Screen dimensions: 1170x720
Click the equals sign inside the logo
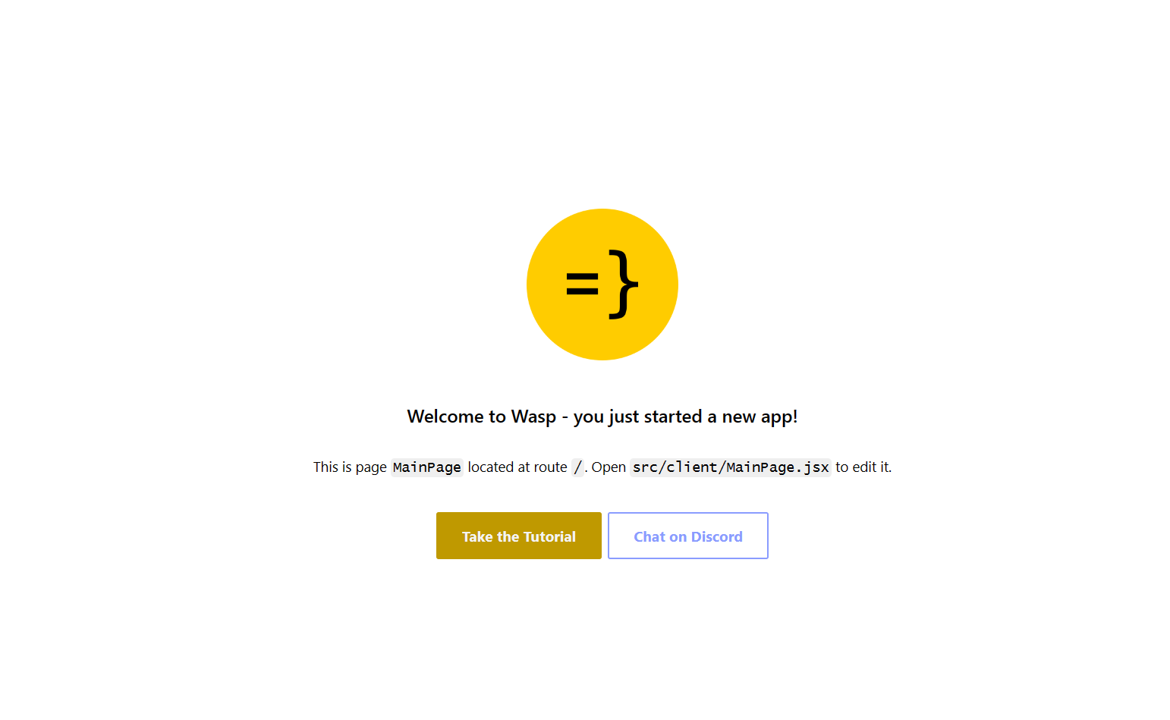(582, 285)
